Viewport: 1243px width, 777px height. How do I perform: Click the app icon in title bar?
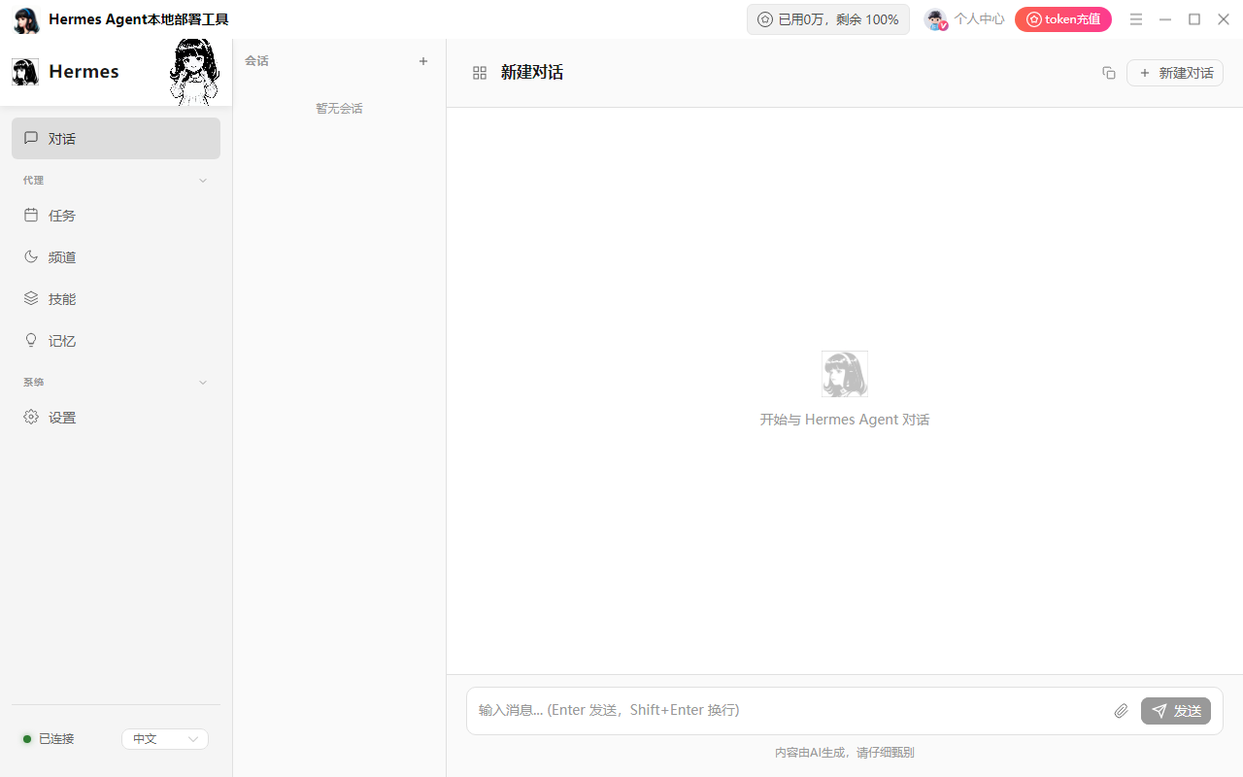point(26,19)
